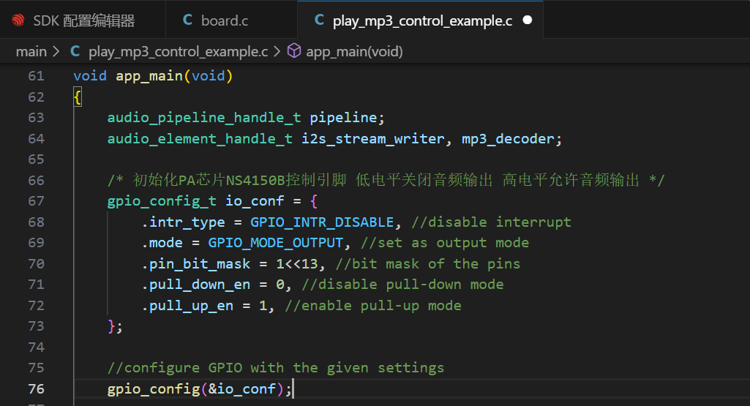Click line number 67 in gutter
750x406 pixels.
(36, 201)
